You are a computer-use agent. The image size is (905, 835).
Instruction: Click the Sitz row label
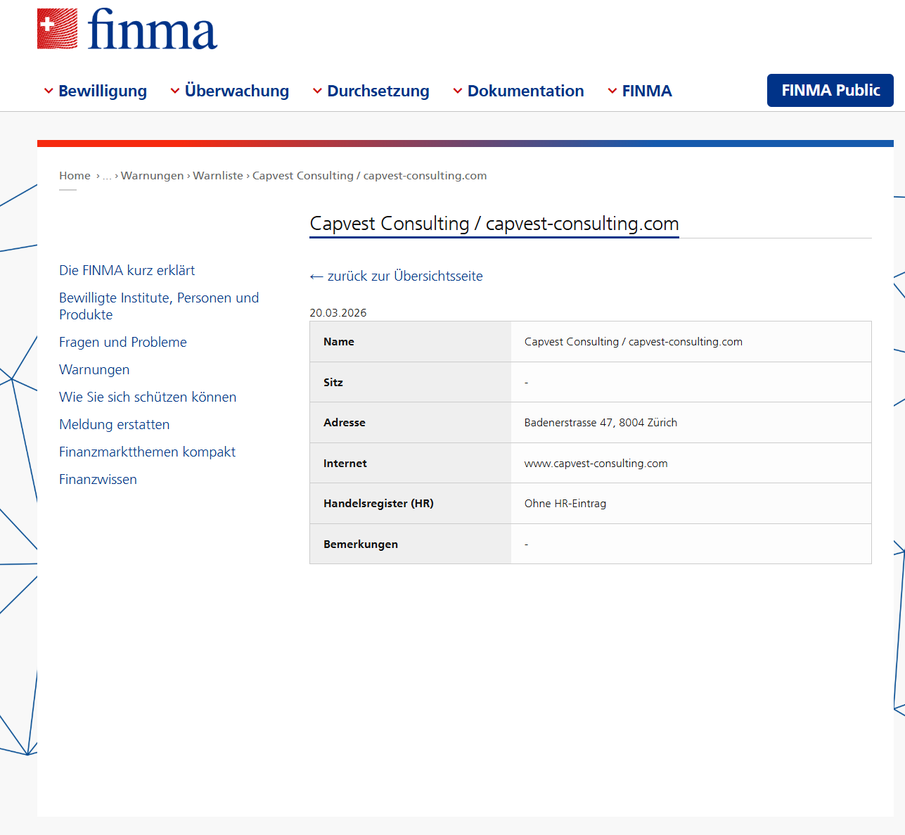333,383
